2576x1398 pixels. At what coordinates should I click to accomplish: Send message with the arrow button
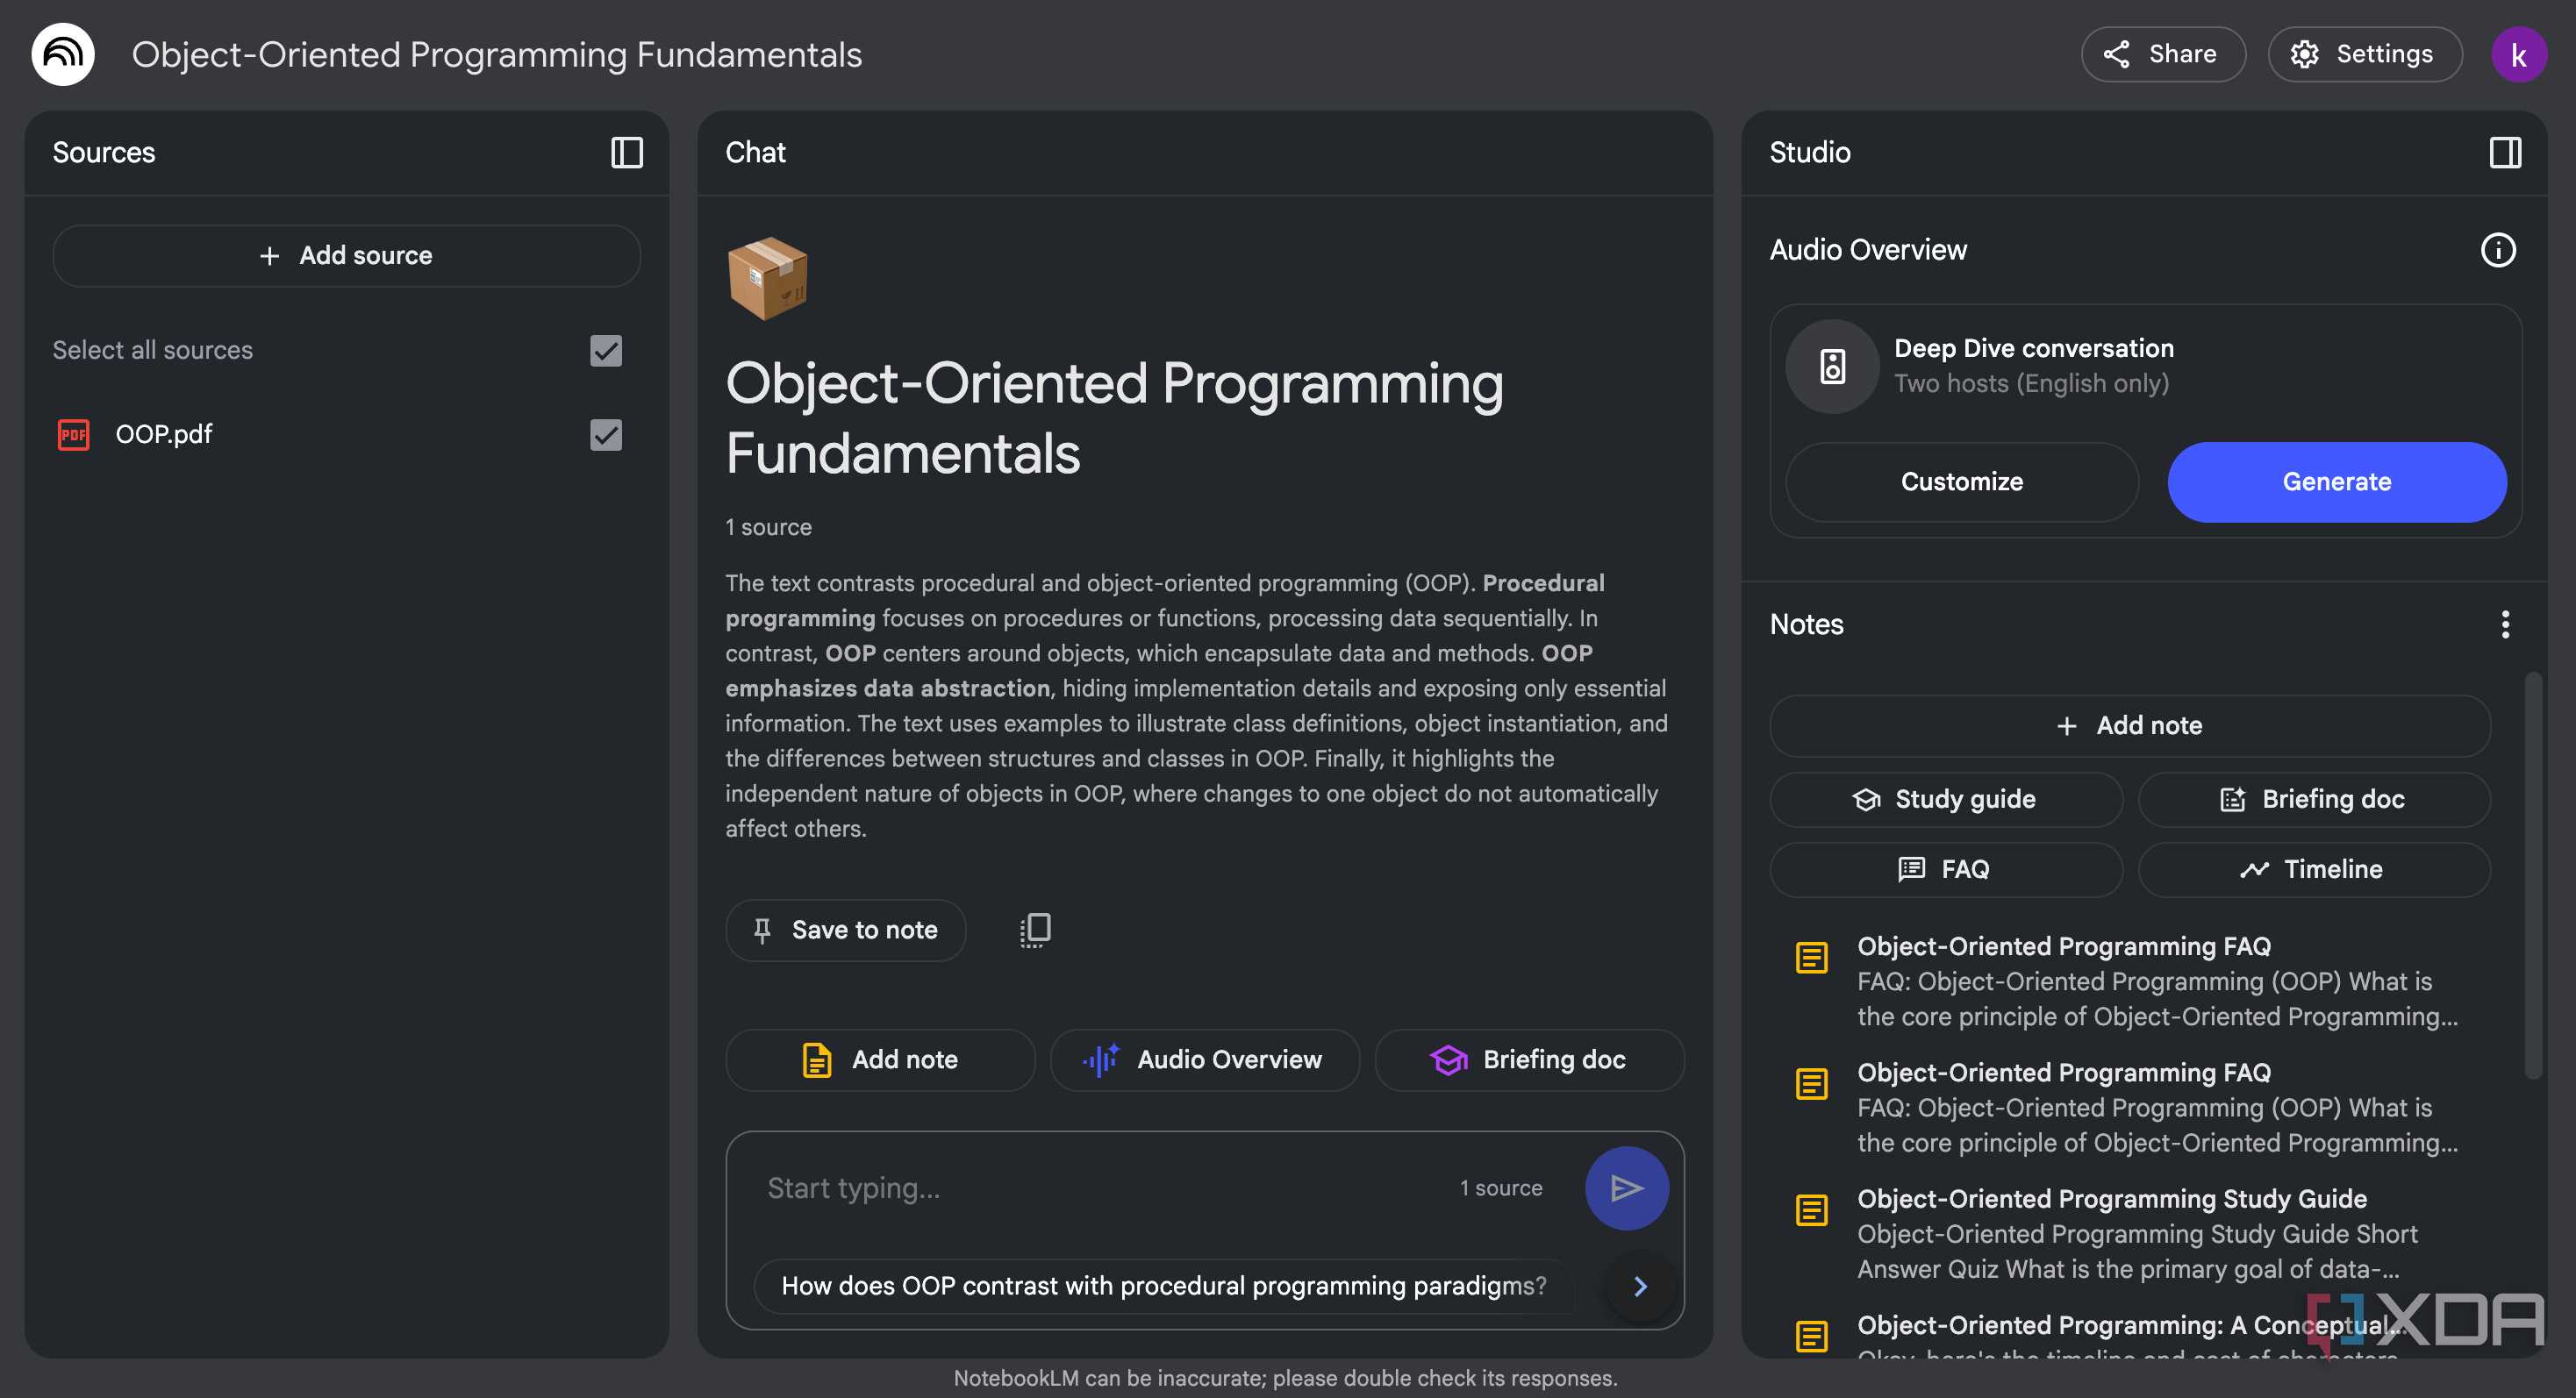click(1626, 1188)
